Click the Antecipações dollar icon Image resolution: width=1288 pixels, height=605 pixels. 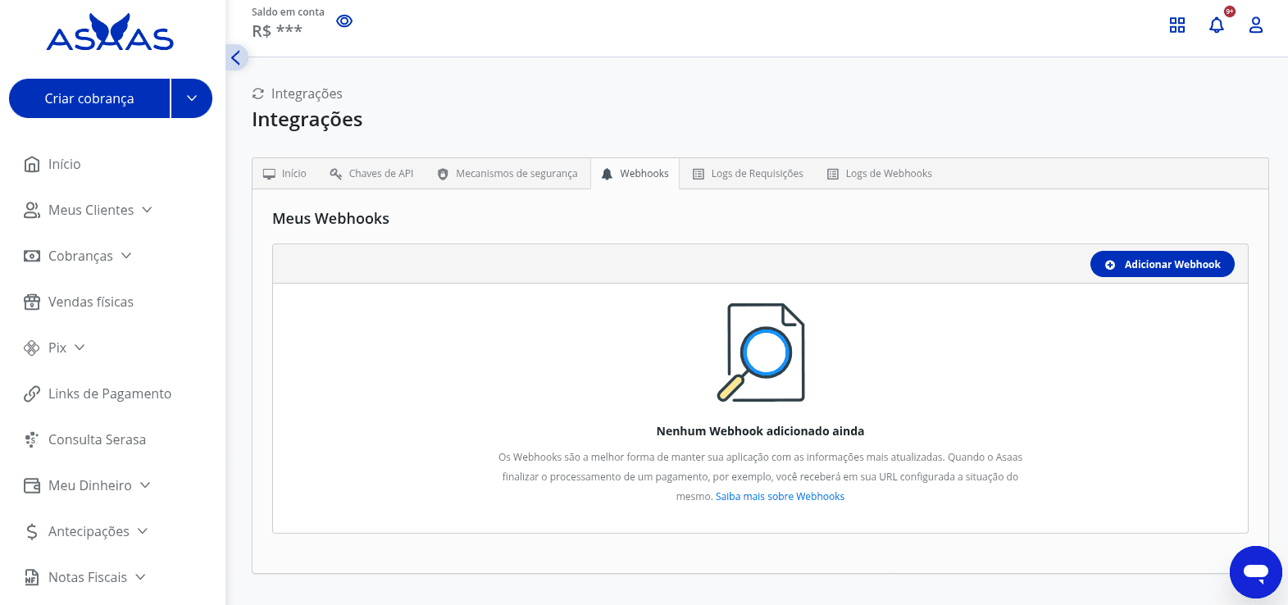pyautogui.click(x=32, y=531)
